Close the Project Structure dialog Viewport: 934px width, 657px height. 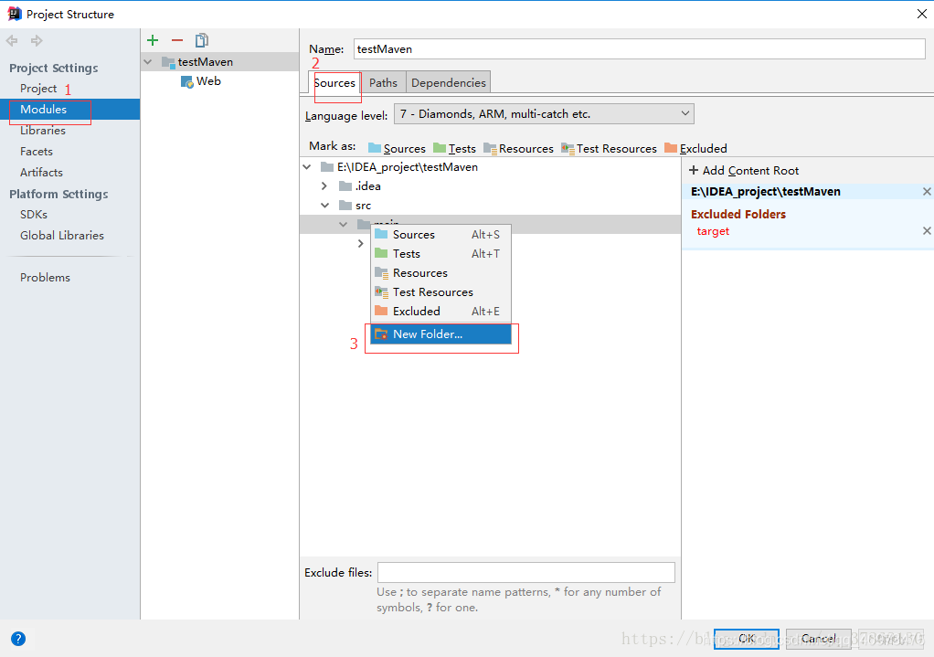921,14
